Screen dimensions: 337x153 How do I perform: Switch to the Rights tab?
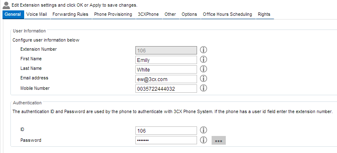(264, 15)
